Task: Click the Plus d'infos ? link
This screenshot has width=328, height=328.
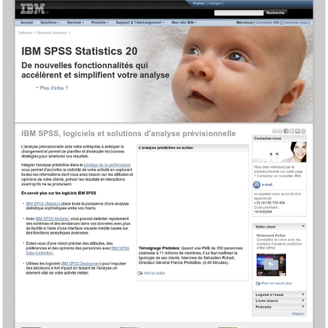Action: pos(54,88)
